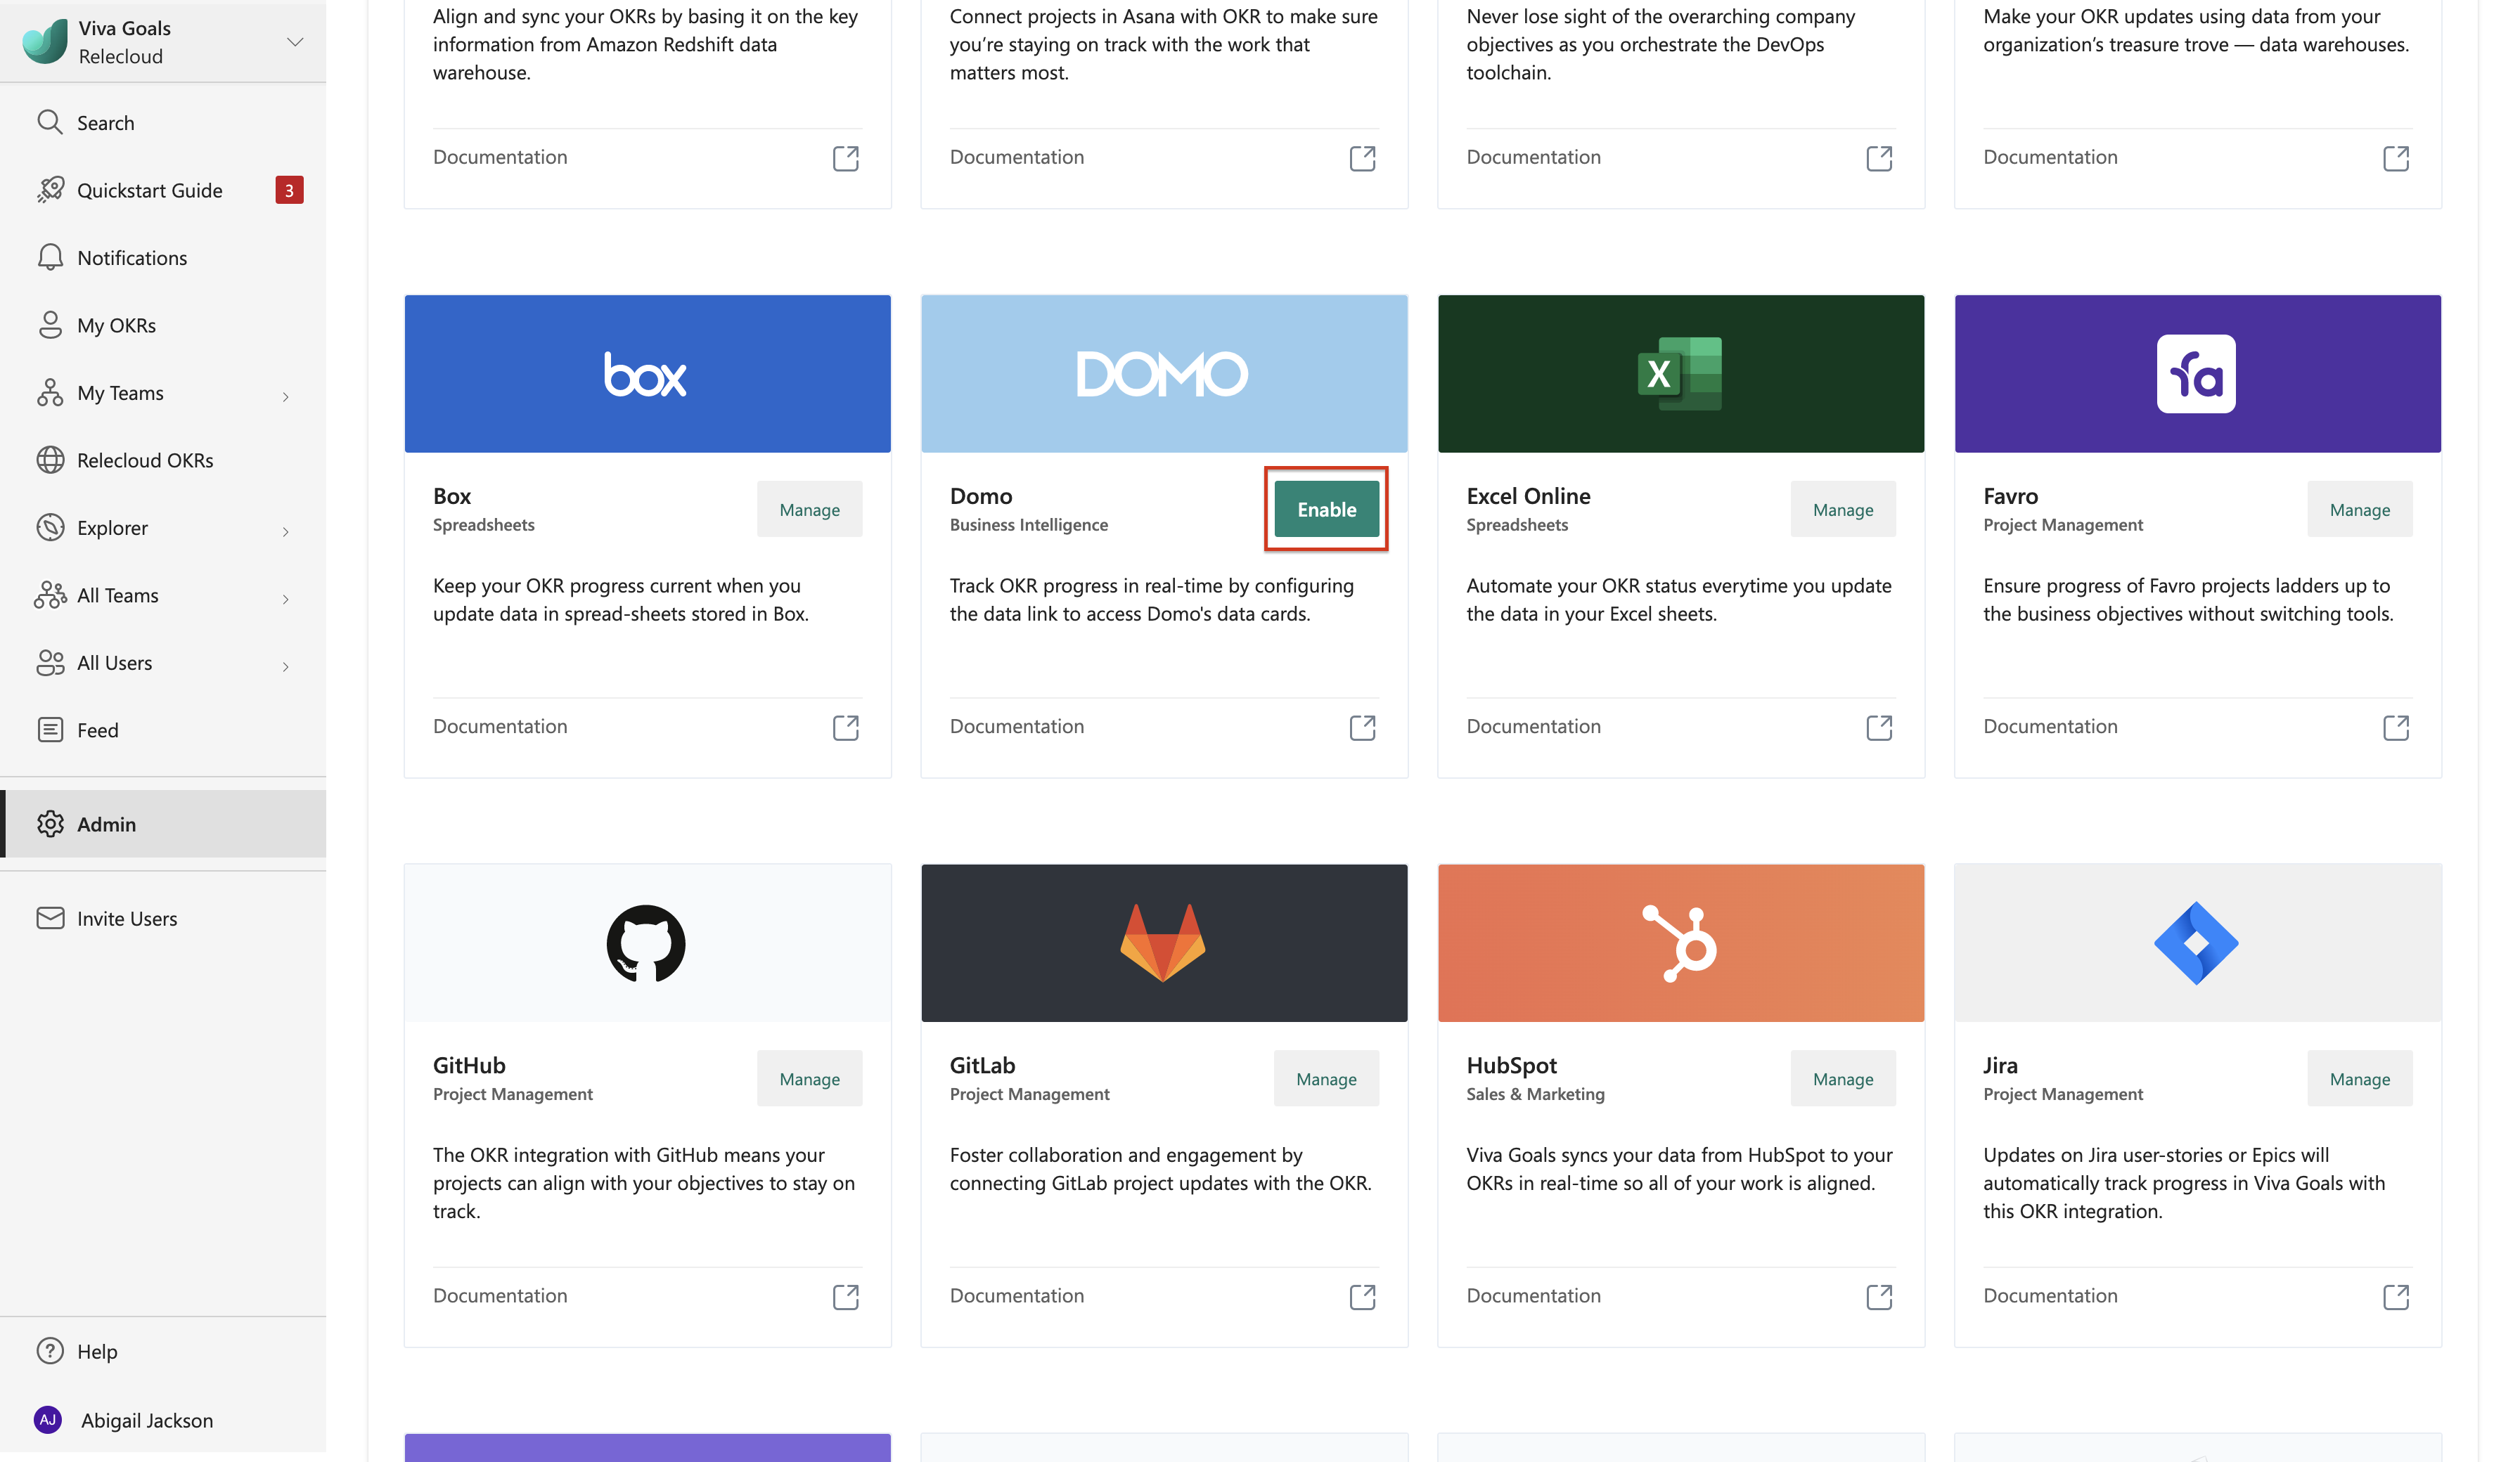Manage the Favro integration
Image resolution: width=2520 pixels, height=1462 pixels.
point(2359,509)
